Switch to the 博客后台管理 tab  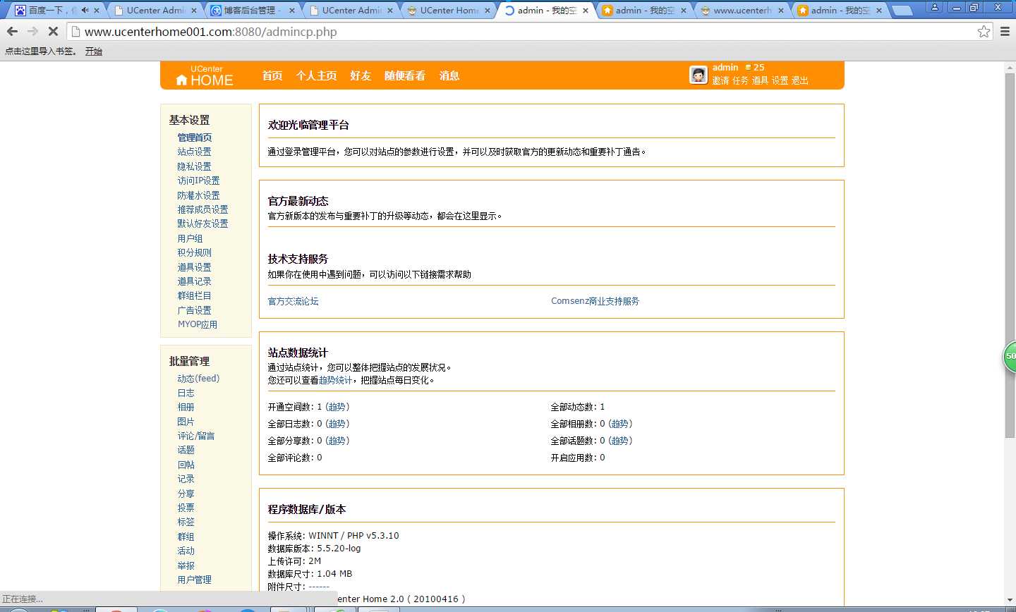[250, 11]
